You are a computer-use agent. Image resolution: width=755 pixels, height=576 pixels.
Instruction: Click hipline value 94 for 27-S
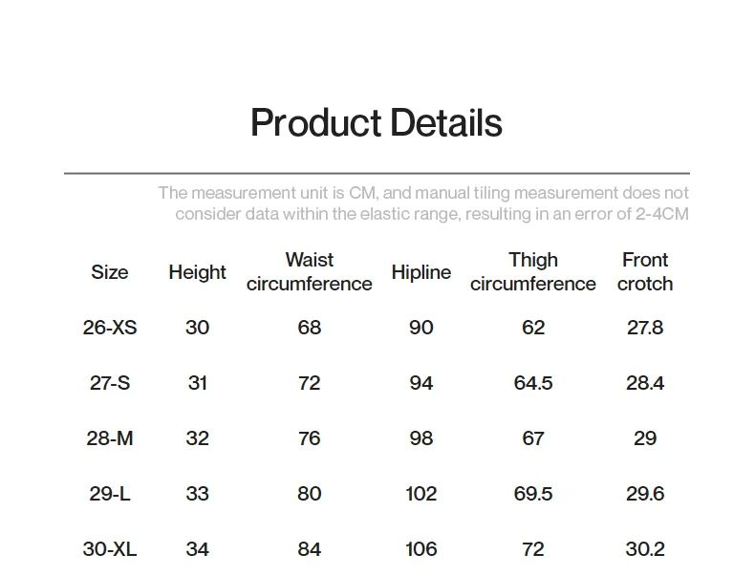[421, 383]
